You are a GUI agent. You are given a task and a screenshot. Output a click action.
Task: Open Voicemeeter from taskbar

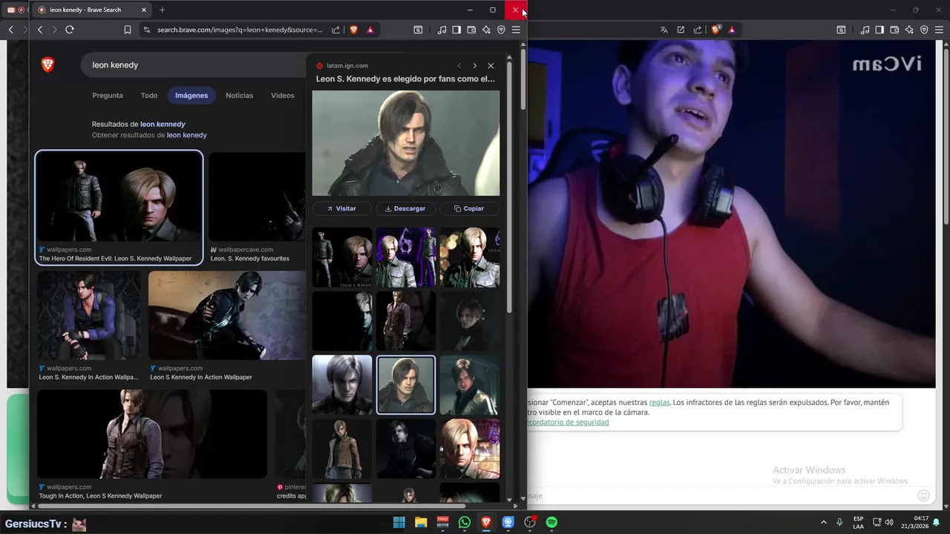pyautogui.click(x=442, y=522)
